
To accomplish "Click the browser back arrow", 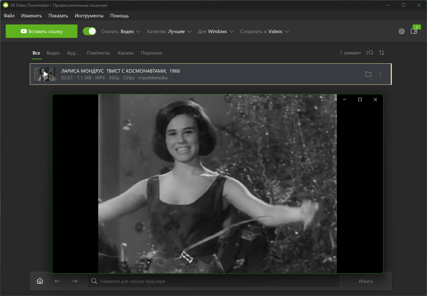I will (57, 281).
